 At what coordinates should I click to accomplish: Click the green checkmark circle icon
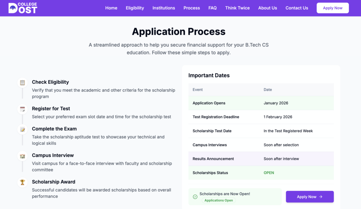(195, 197)
